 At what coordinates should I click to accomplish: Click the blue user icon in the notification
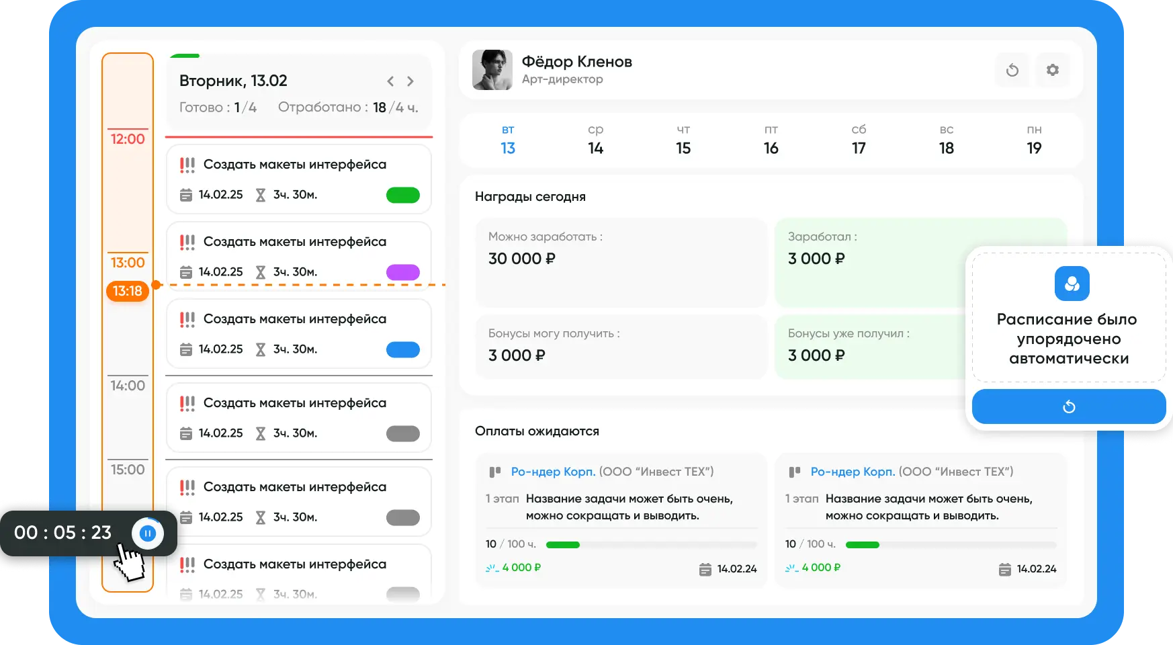[1072, 284]
